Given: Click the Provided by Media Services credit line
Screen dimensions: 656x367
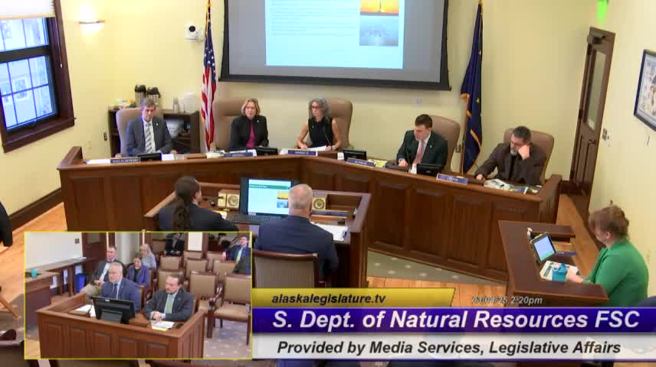Looking at the screenshot, I should [x=449, y=347].
